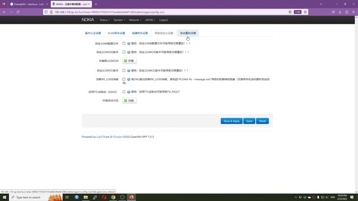Click the info icon beside the RX_LOSS description
Screen dimensions: 358x201
129,79
